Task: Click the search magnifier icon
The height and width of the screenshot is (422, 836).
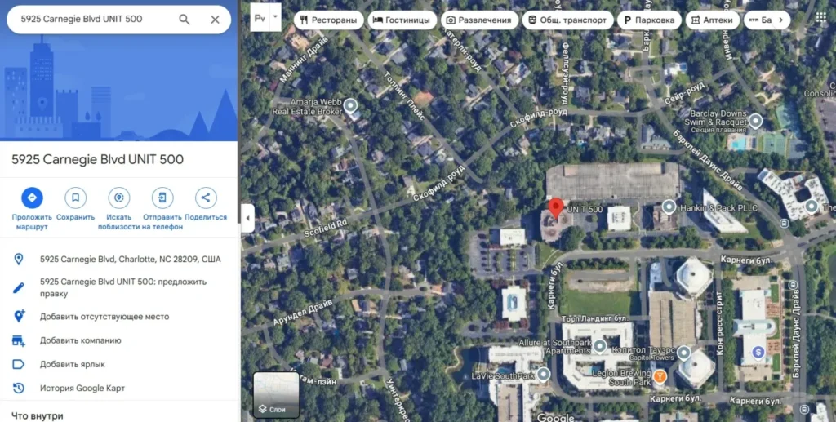Action: tap(185, 20)
